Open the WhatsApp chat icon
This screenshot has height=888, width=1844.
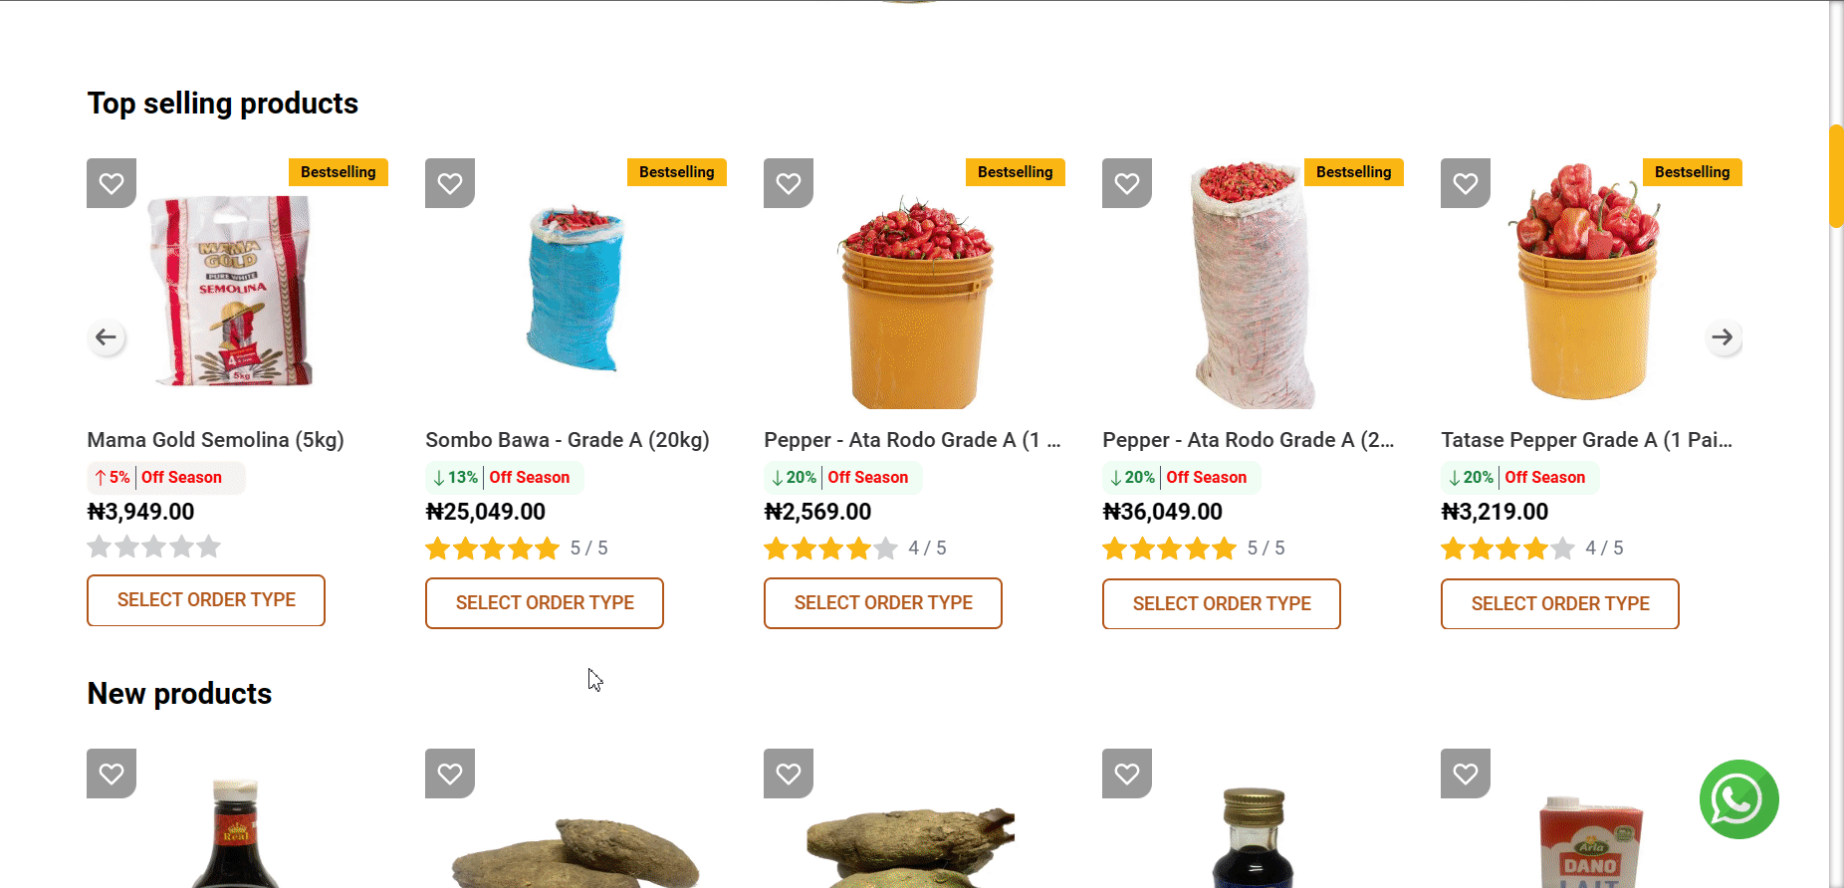(x=1738, y=799)
